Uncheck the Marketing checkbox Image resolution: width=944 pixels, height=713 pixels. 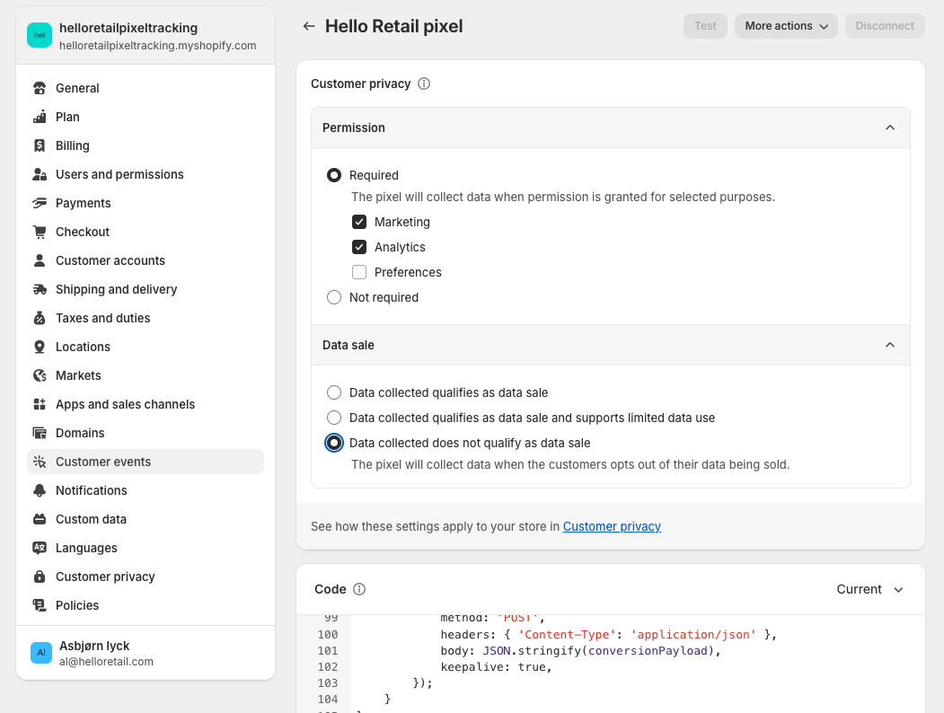click(x=359, y=222)
